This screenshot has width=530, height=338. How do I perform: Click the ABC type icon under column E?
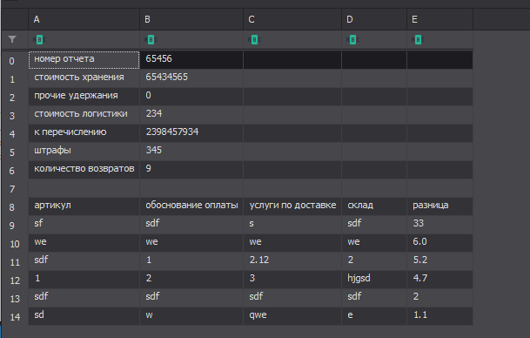click(418, 40)
